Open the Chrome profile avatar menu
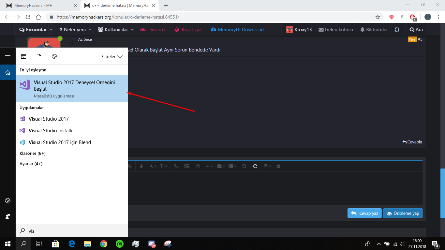Screen dimensions: 445x250 coord(428,17)
